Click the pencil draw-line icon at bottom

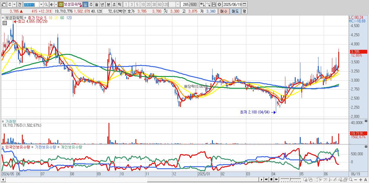click(335, 179)
